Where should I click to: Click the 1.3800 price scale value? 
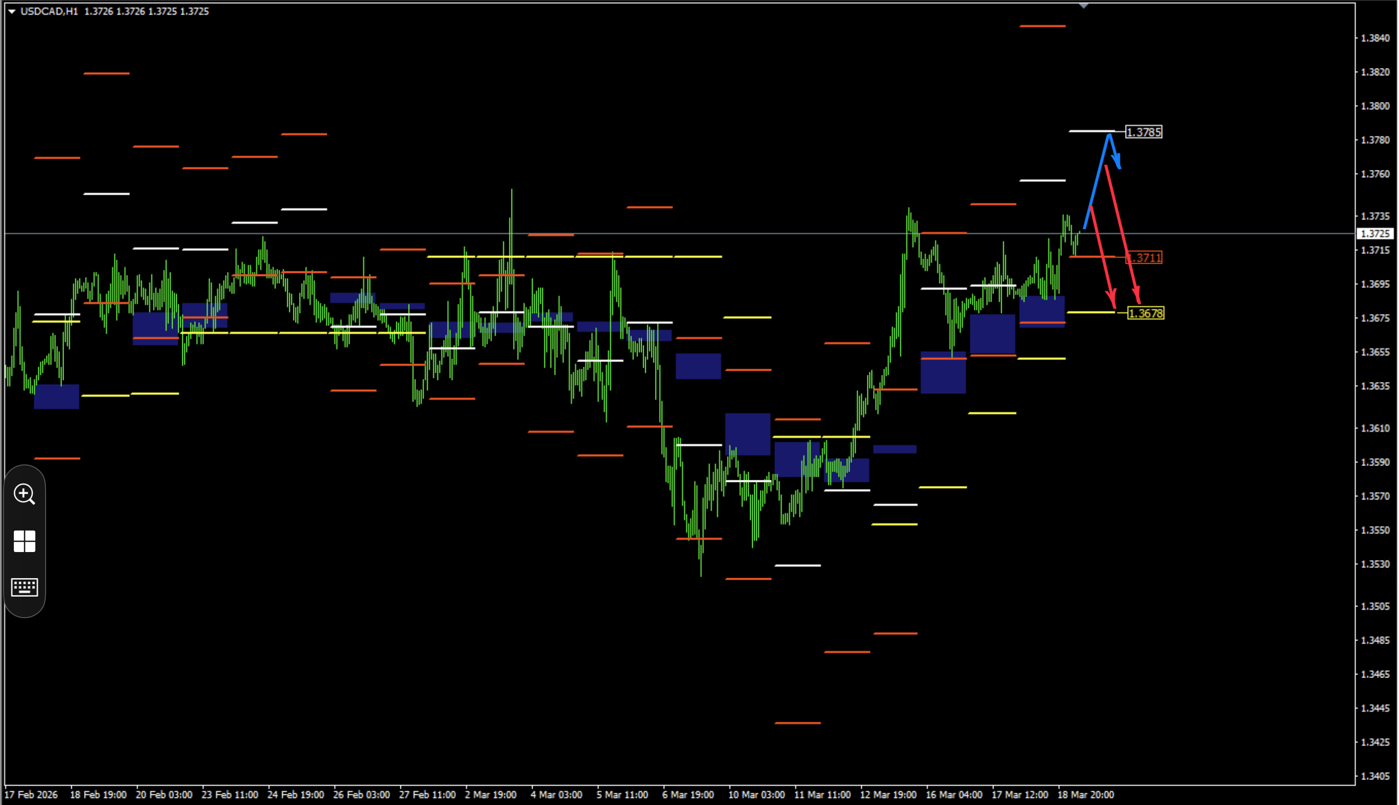point(1375,106)
